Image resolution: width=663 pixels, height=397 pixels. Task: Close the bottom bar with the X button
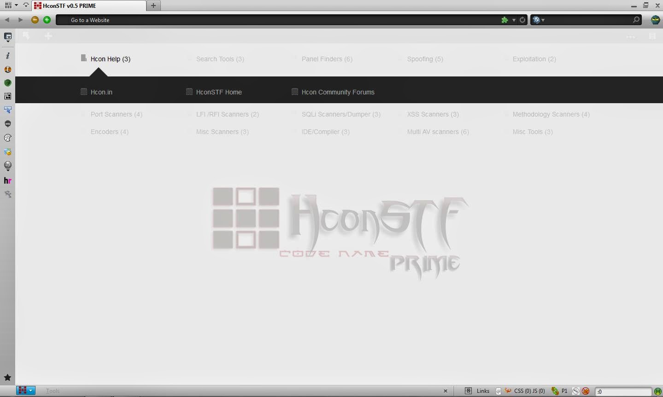pos(445,391)
